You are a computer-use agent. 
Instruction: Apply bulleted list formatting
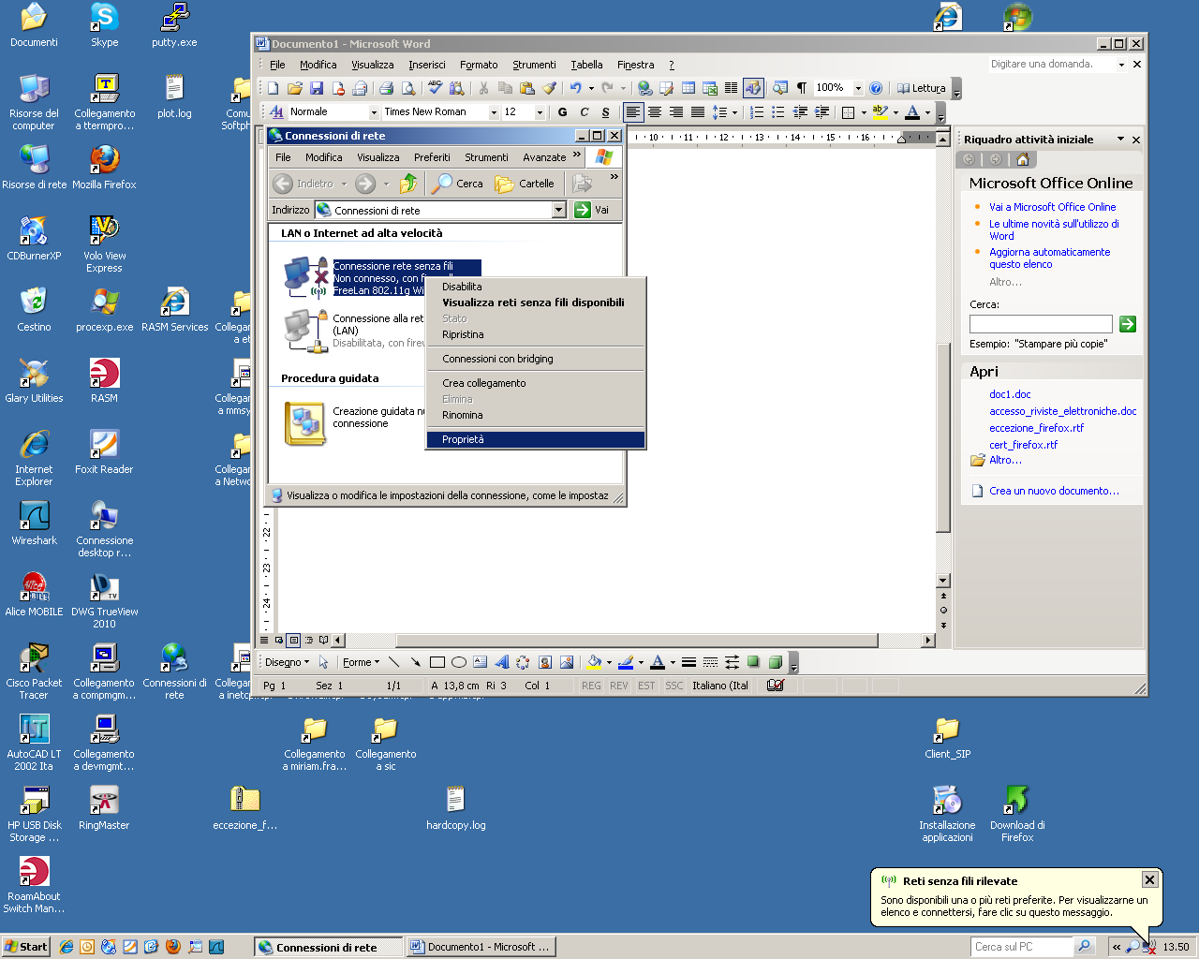(x=778, y=112)
